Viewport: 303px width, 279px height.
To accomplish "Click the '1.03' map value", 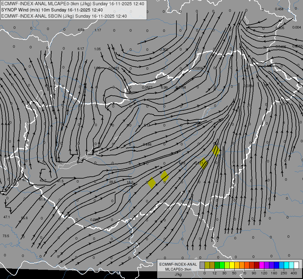I will coord(182,163).
